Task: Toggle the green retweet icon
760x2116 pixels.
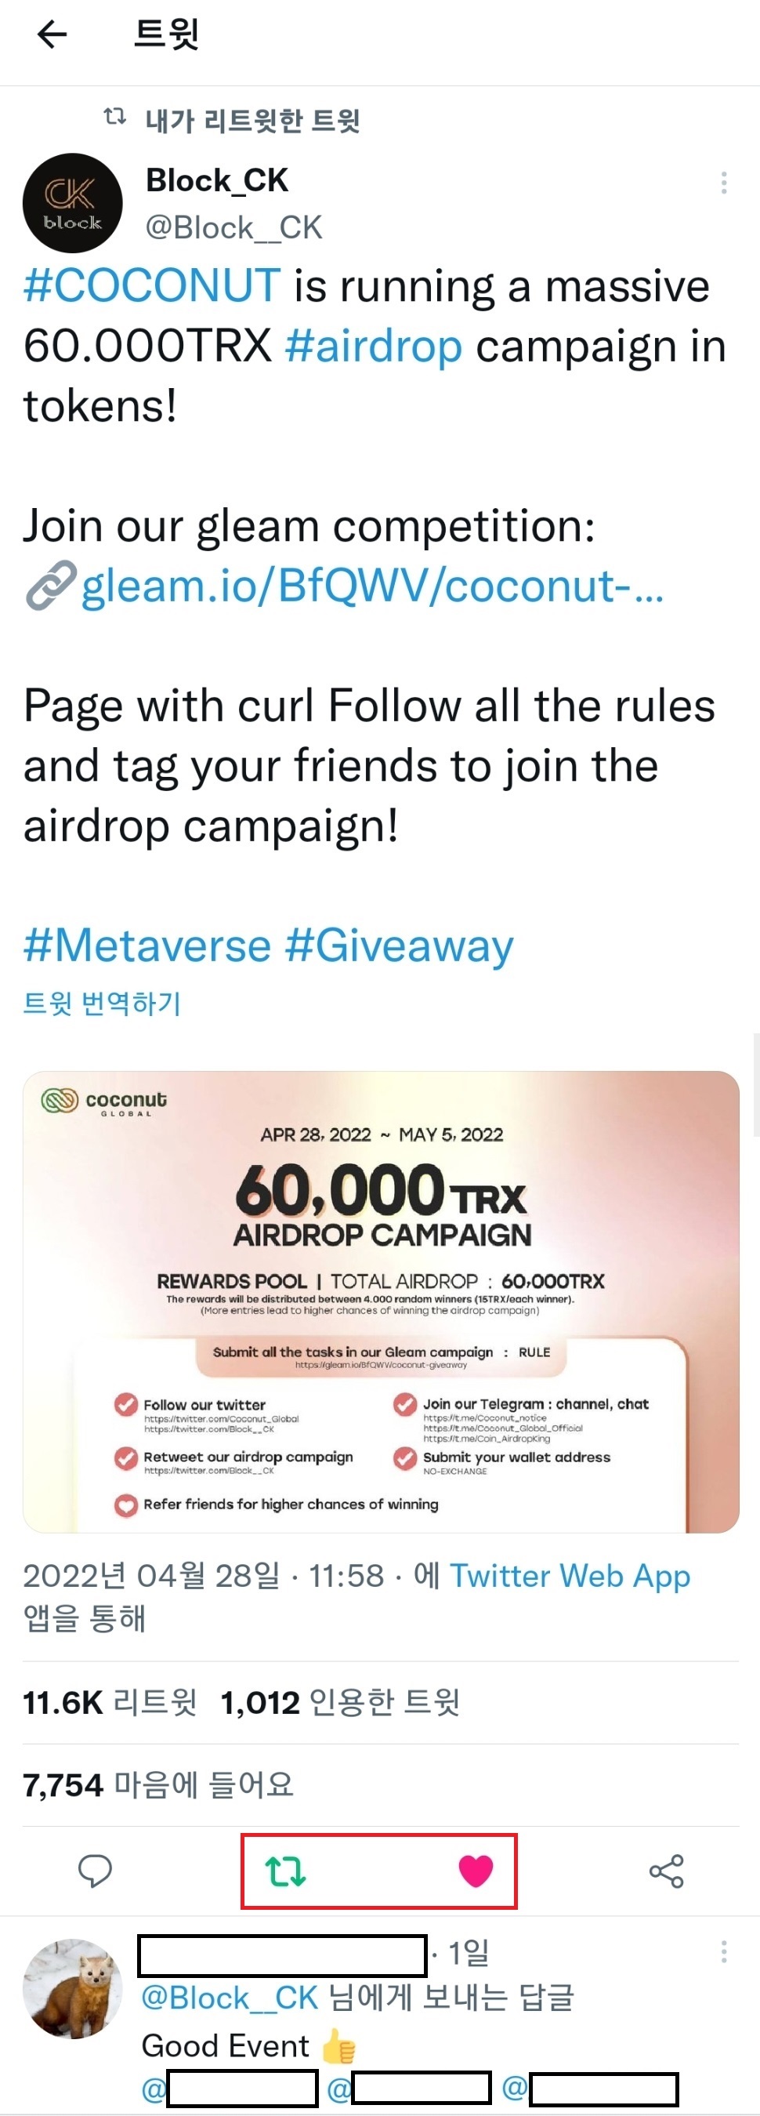Action: tap(284, 1871)
